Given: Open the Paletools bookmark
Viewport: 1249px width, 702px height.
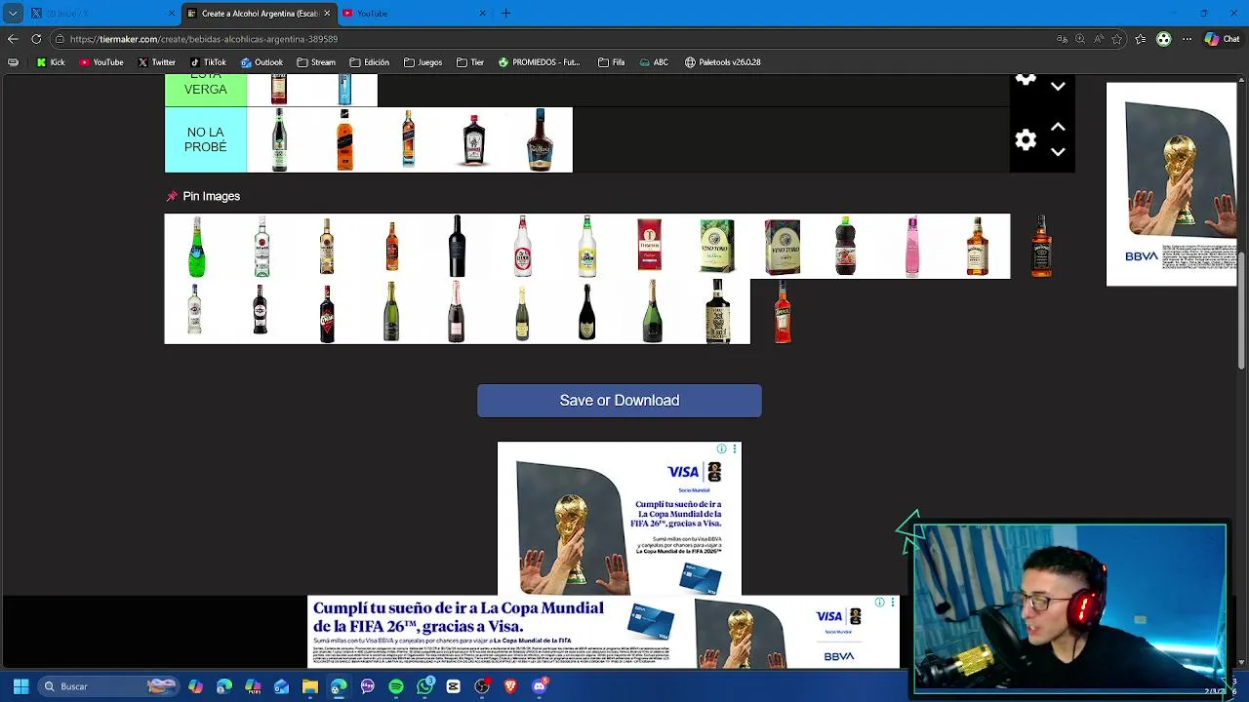Looking at the screenshot, I should click(723, 62).
